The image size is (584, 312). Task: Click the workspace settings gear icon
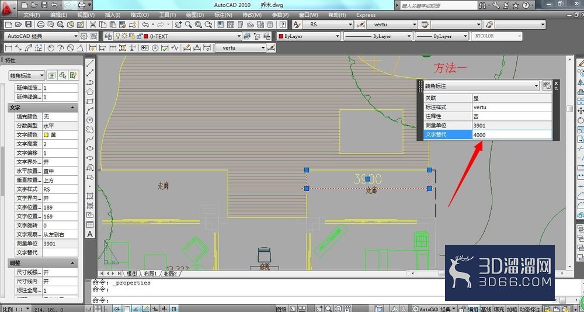click(x=84, y=36)
